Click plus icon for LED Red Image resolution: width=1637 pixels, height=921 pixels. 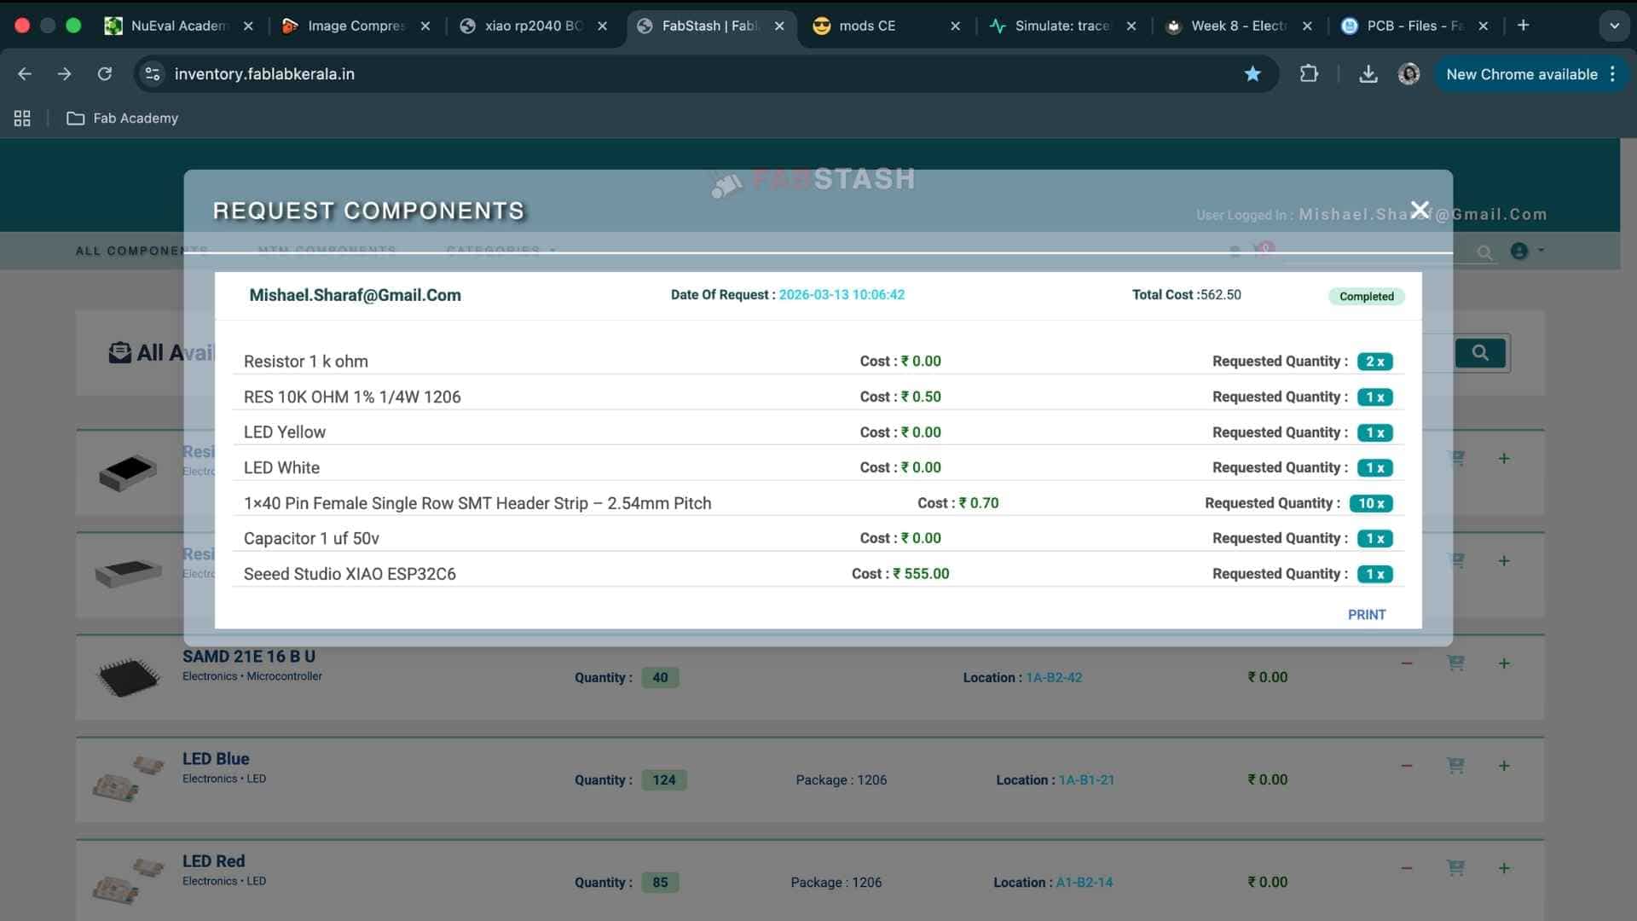(1504, 868)
